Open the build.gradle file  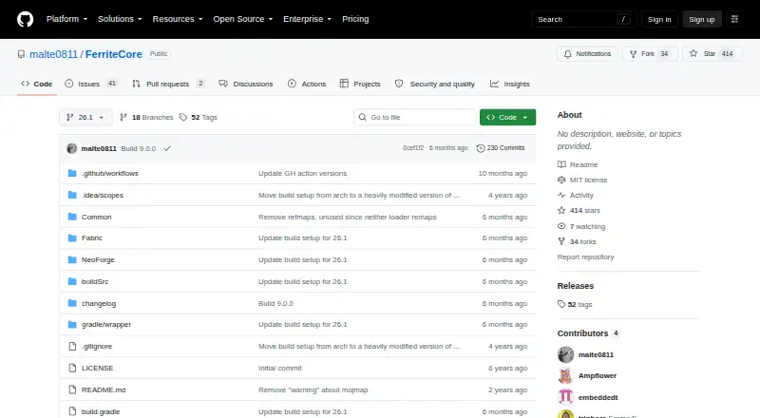[x=101, y=411]
